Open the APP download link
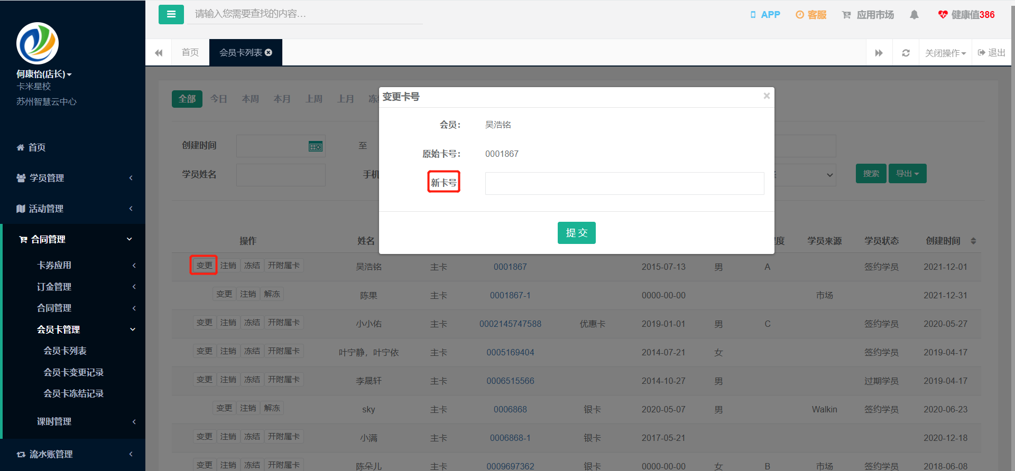Screen dimensions: 1015x471 [x=765, y=15]
